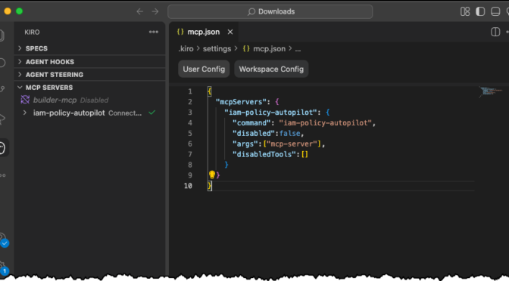Image resolution: width=509 pixels, height=281 pixels.
Task: Open the accounts icon with check badge
Action: point(2,239)
